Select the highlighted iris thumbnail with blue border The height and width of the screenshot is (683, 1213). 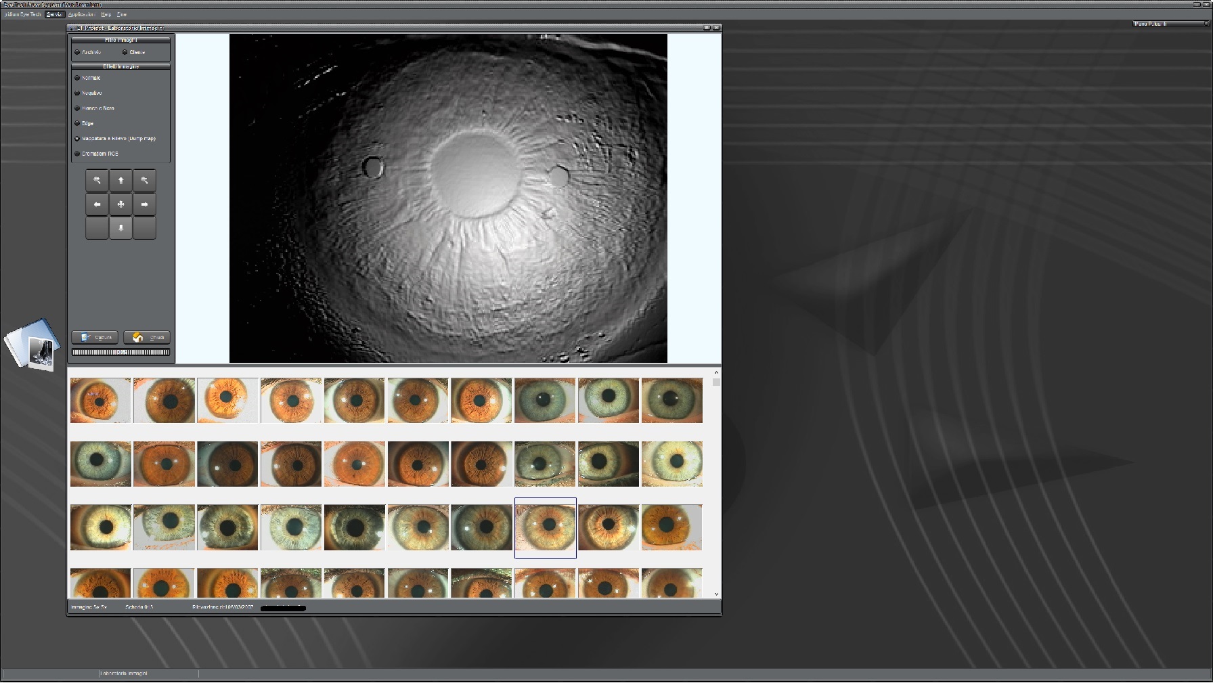coord(545,527)
